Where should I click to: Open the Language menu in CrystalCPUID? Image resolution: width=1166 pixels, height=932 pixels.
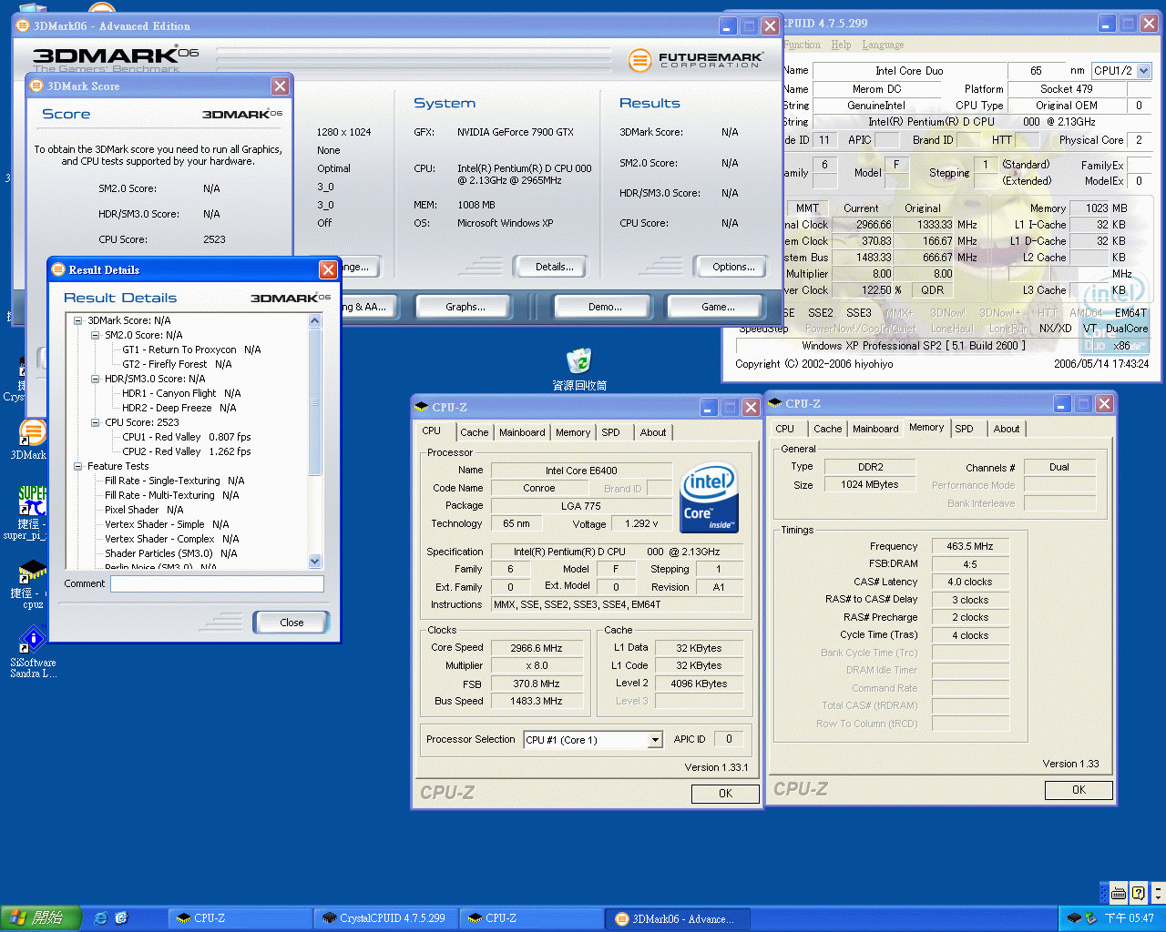(x=883, y=45)
